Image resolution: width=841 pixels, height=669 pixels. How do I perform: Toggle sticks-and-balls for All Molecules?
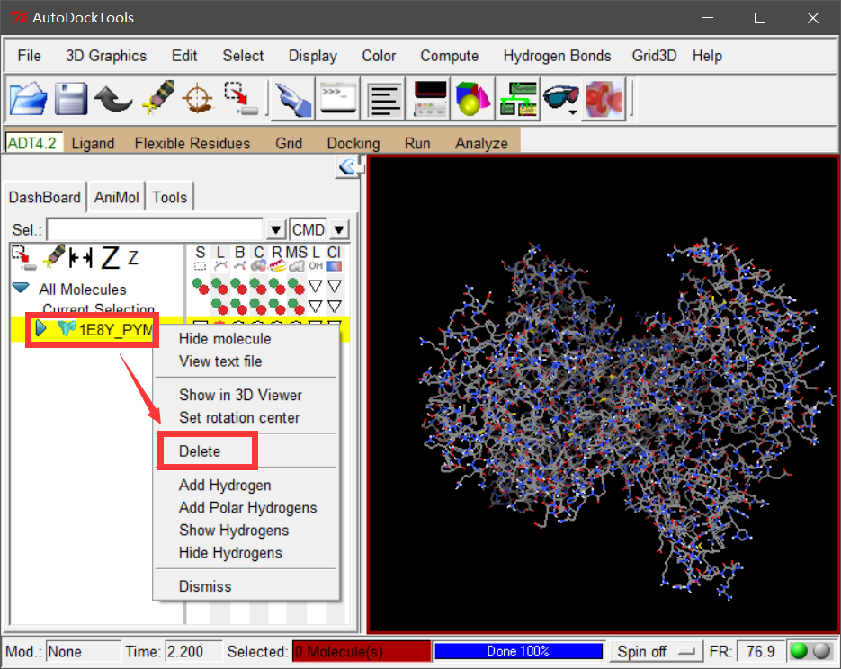[239, 286]
